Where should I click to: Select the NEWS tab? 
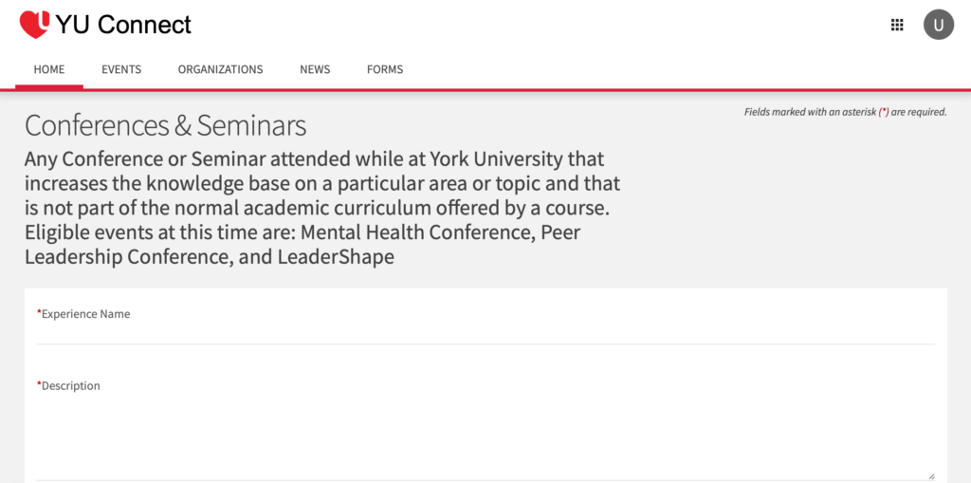315,69
